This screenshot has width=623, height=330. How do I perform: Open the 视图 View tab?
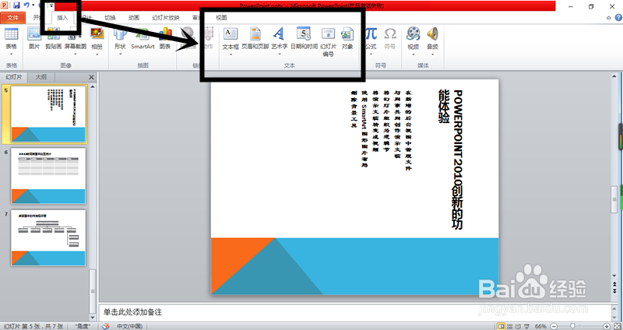pos(221,17)
